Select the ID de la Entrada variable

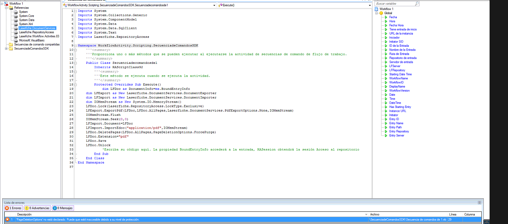pyautogui.click(x=399, y=46)
